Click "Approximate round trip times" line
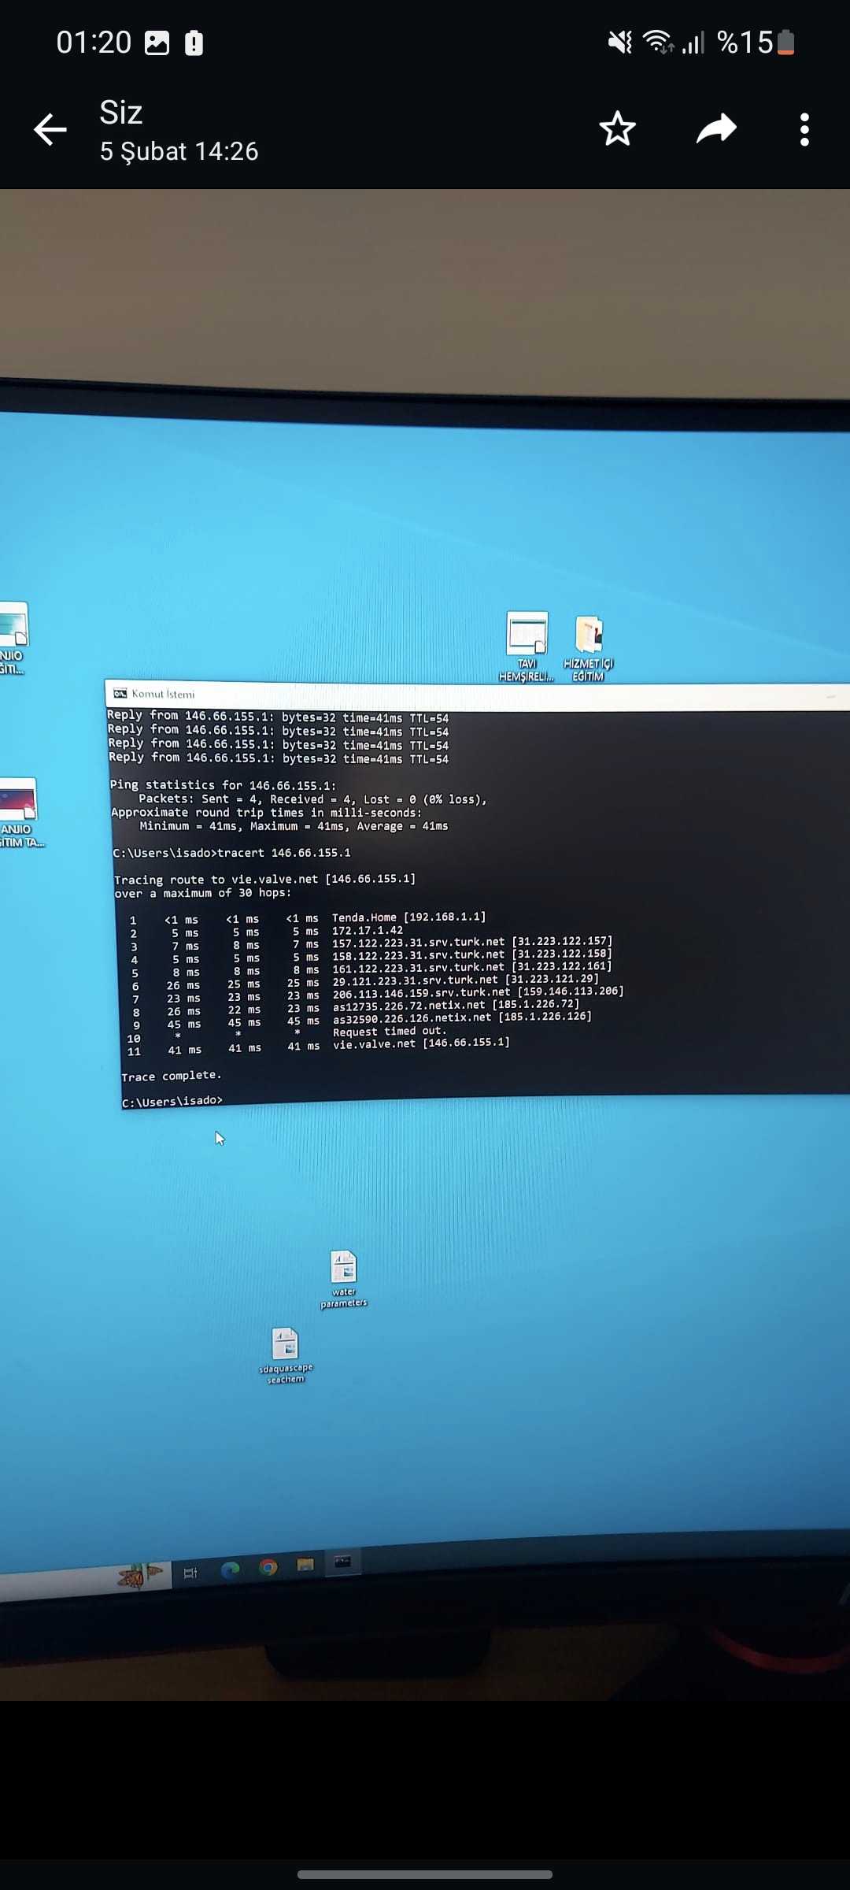850x1890 pixels. (266, 813)
